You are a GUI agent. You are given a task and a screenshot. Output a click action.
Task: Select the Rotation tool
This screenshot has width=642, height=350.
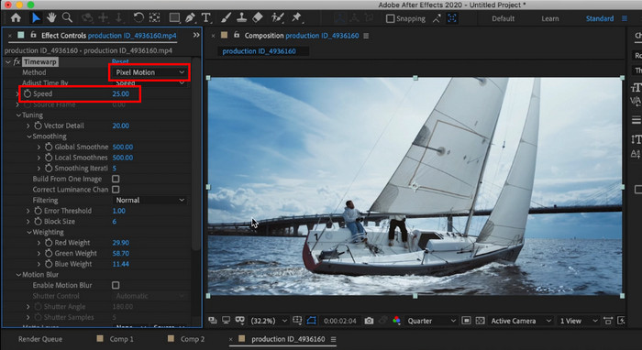pos(138,18)
